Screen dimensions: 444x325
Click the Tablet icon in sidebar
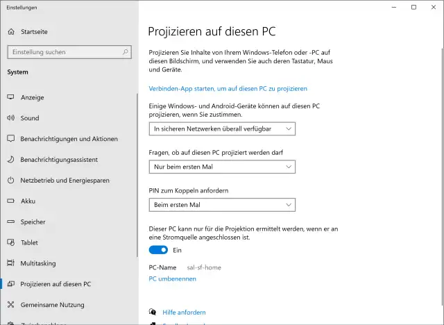coord(11,242)
